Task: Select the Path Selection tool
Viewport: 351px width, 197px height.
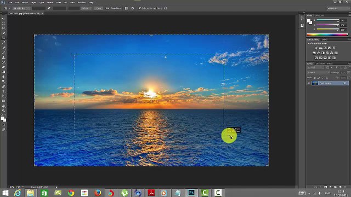Action: coord(3,96)
